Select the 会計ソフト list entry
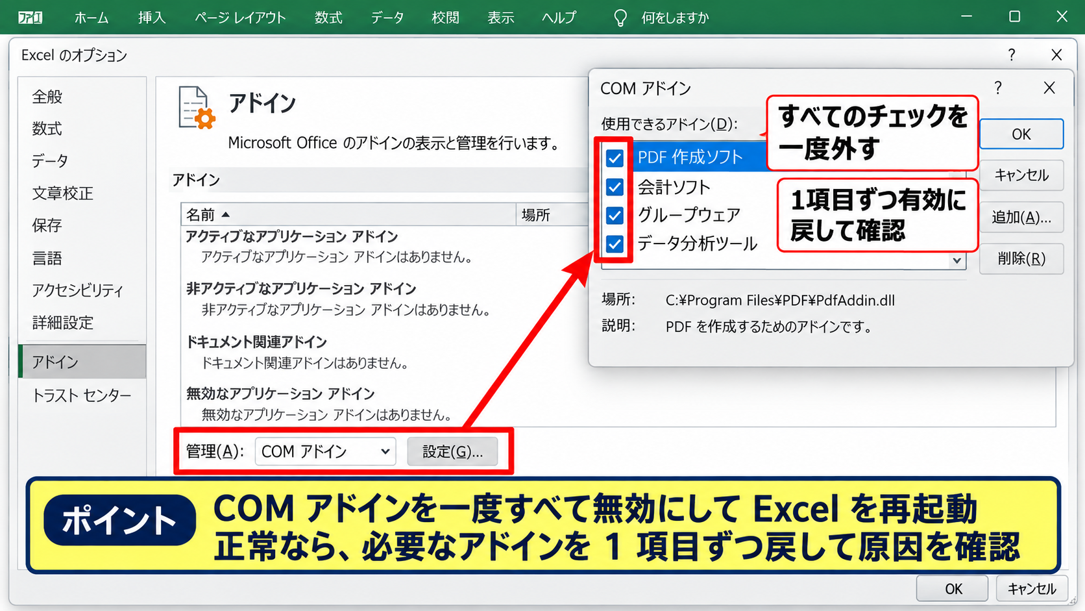Viewport: 1085px width, 611px height. [x=674, y=187]
